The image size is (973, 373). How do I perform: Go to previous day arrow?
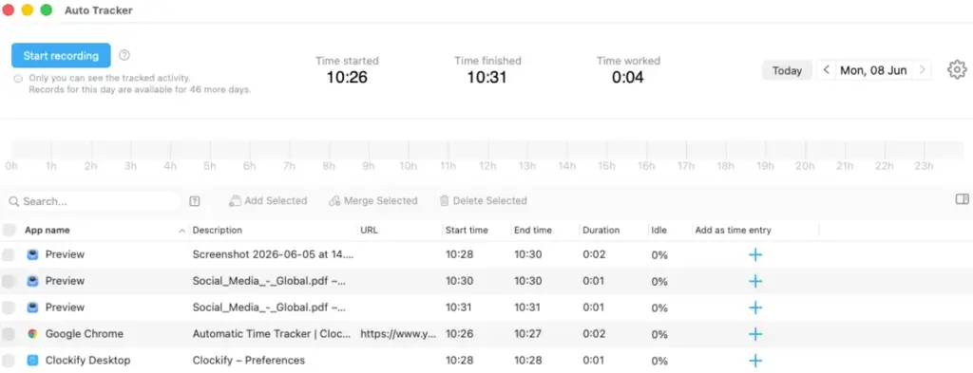click(826, 70)
